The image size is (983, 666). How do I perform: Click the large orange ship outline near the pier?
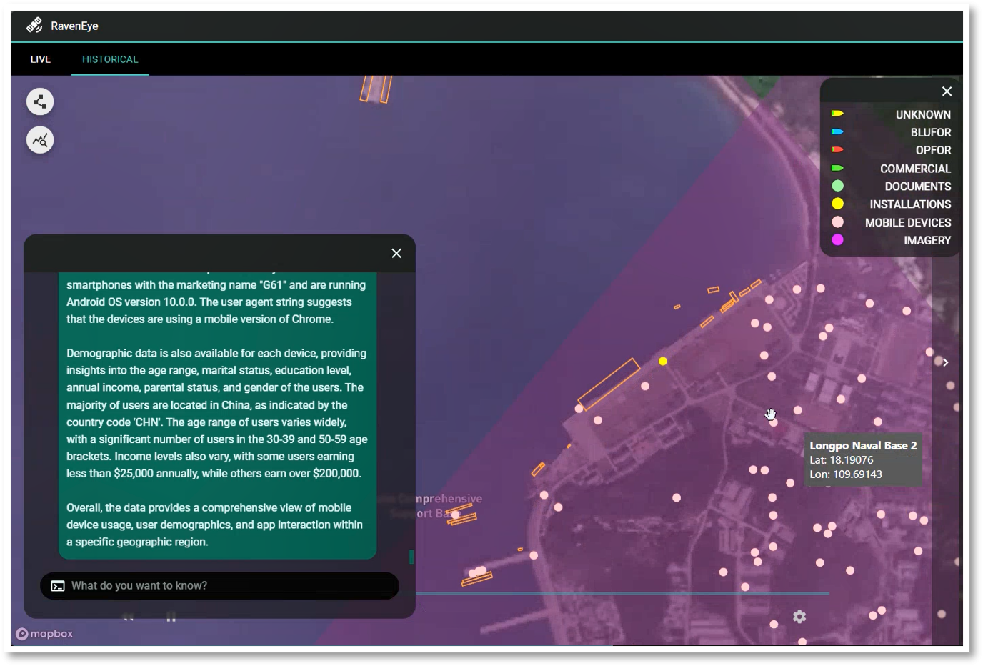pyautogui.click(x=609, y=384)
